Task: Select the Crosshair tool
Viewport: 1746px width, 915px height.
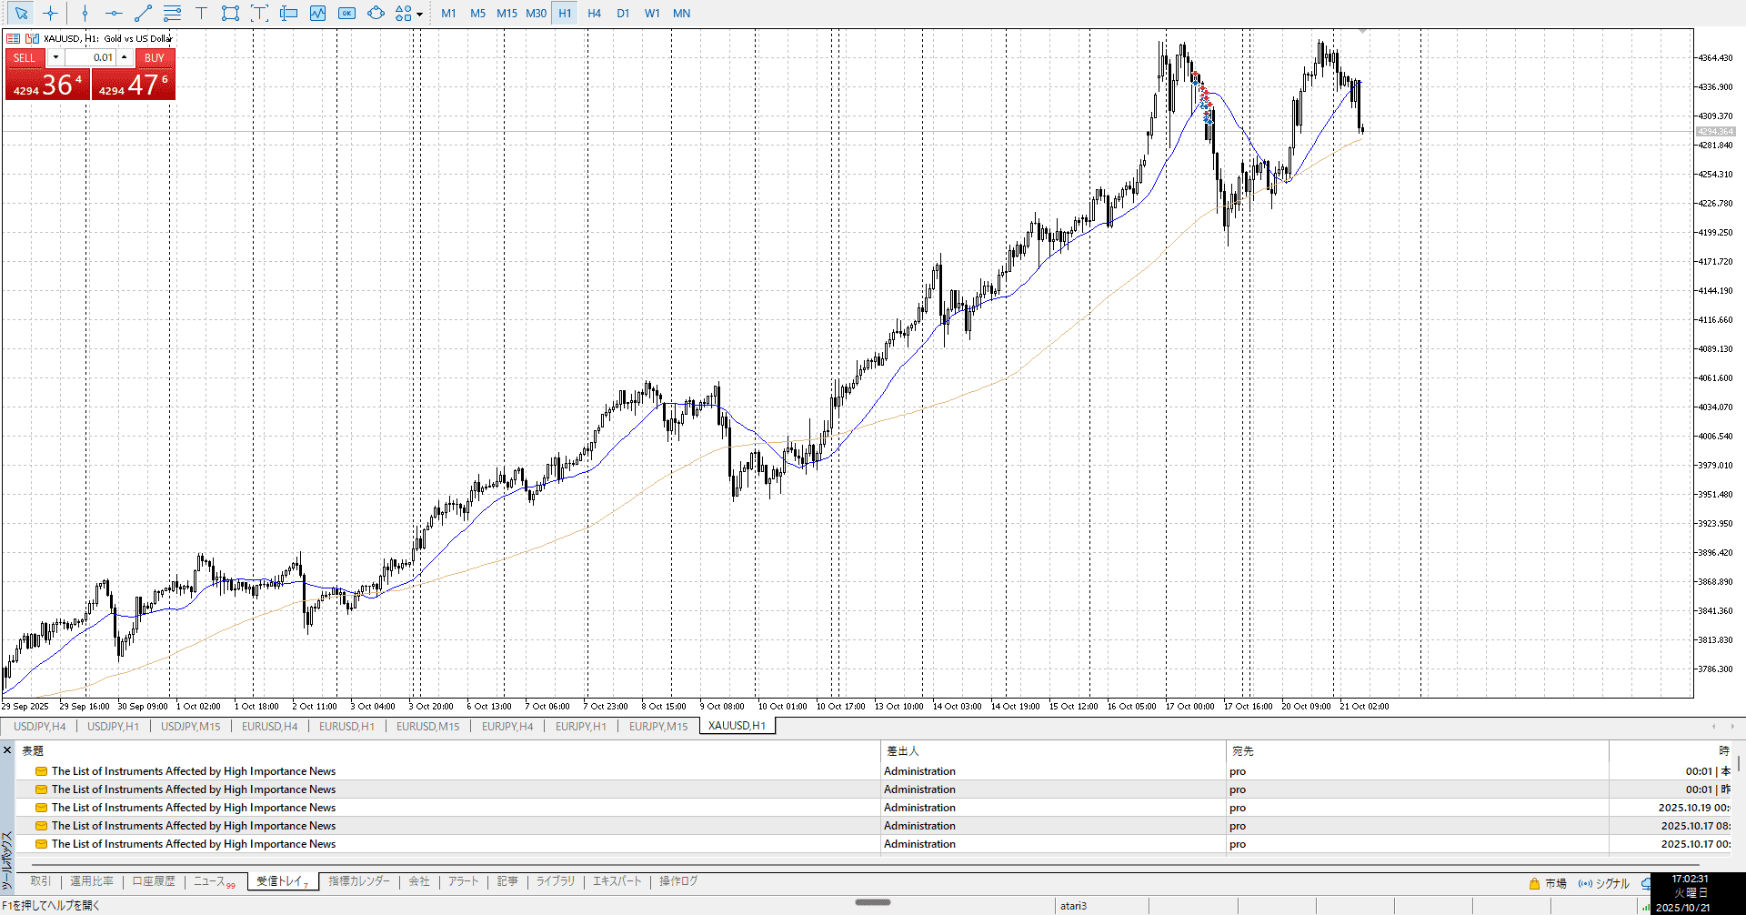Action: point(50,14)
